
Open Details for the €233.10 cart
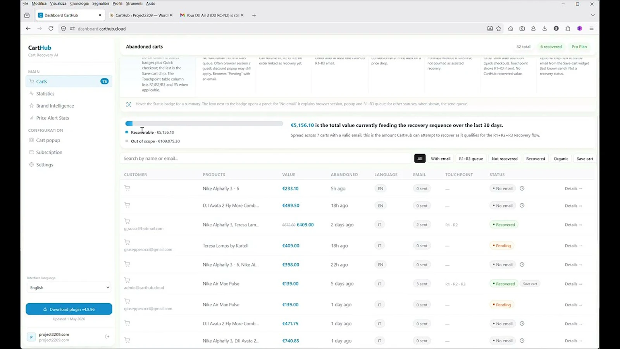point(573,188)
